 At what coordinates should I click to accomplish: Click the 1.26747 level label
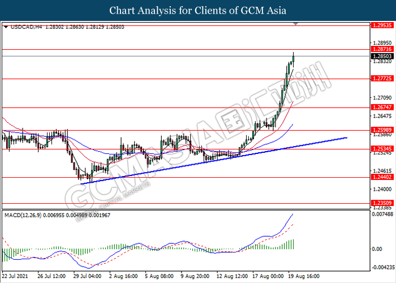coord(382,108)
